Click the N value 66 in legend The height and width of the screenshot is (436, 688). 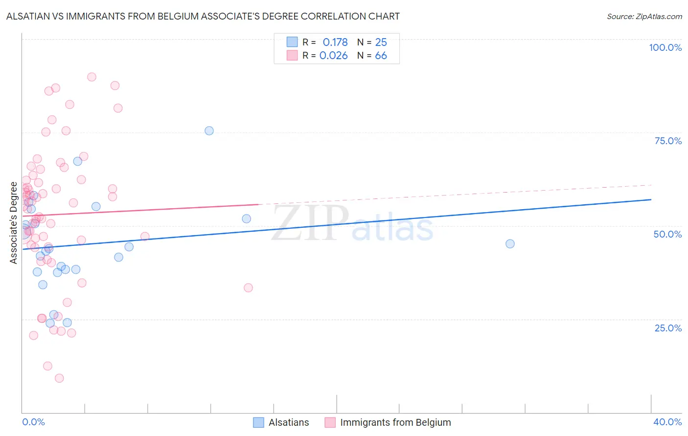[x=381, y=55]
